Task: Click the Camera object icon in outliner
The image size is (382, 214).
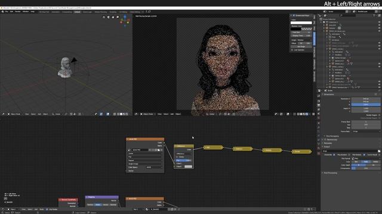Action: point(327,28)
